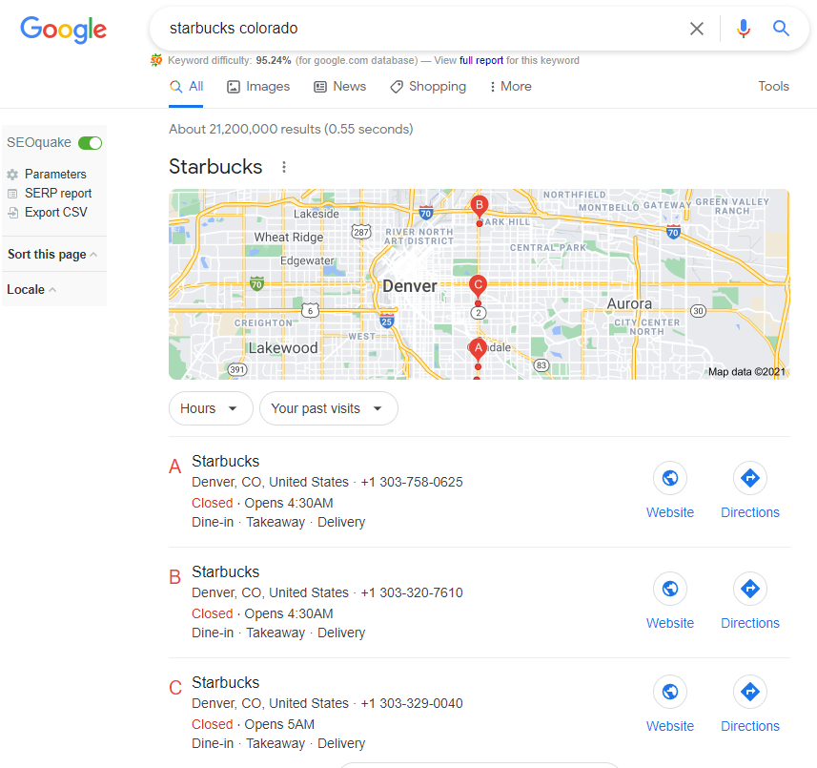Click the Aurora label on the map
The image size is (817, 768).
629,303
